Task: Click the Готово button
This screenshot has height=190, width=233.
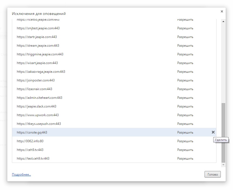Action: 212,175
